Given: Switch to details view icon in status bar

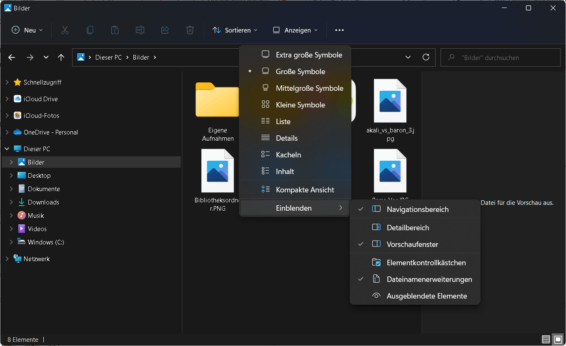Looking at the screenshot, I should click(x=546, y=339).
